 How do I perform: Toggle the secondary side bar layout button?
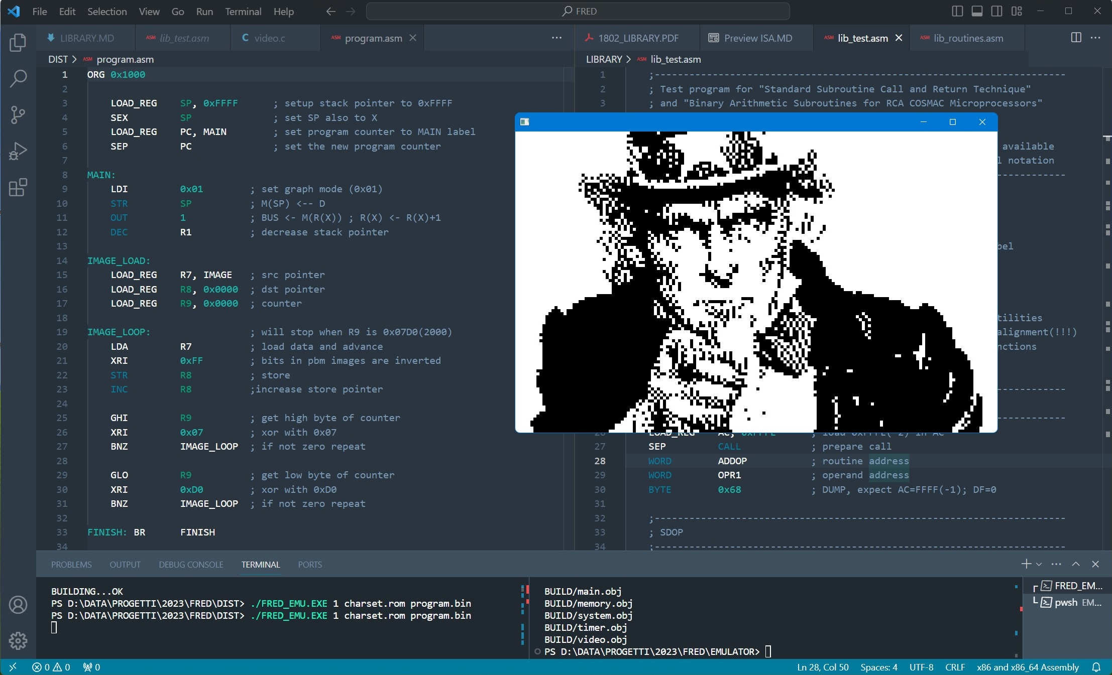[x=997, y=11]
